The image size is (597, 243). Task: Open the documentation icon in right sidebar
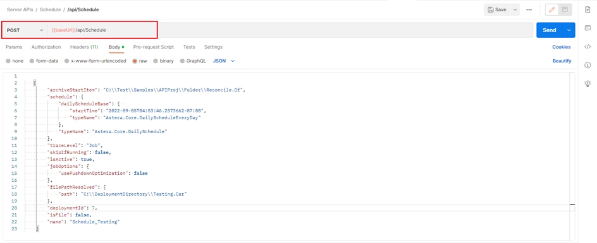pyautogui.click(x=588, y=9)
